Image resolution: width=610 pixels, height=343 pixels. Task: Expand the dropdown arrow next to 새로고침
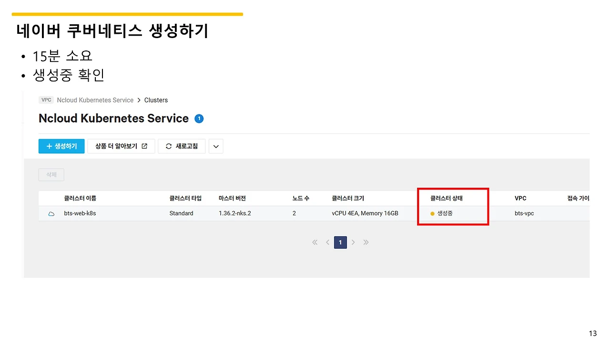click(216, 146)
